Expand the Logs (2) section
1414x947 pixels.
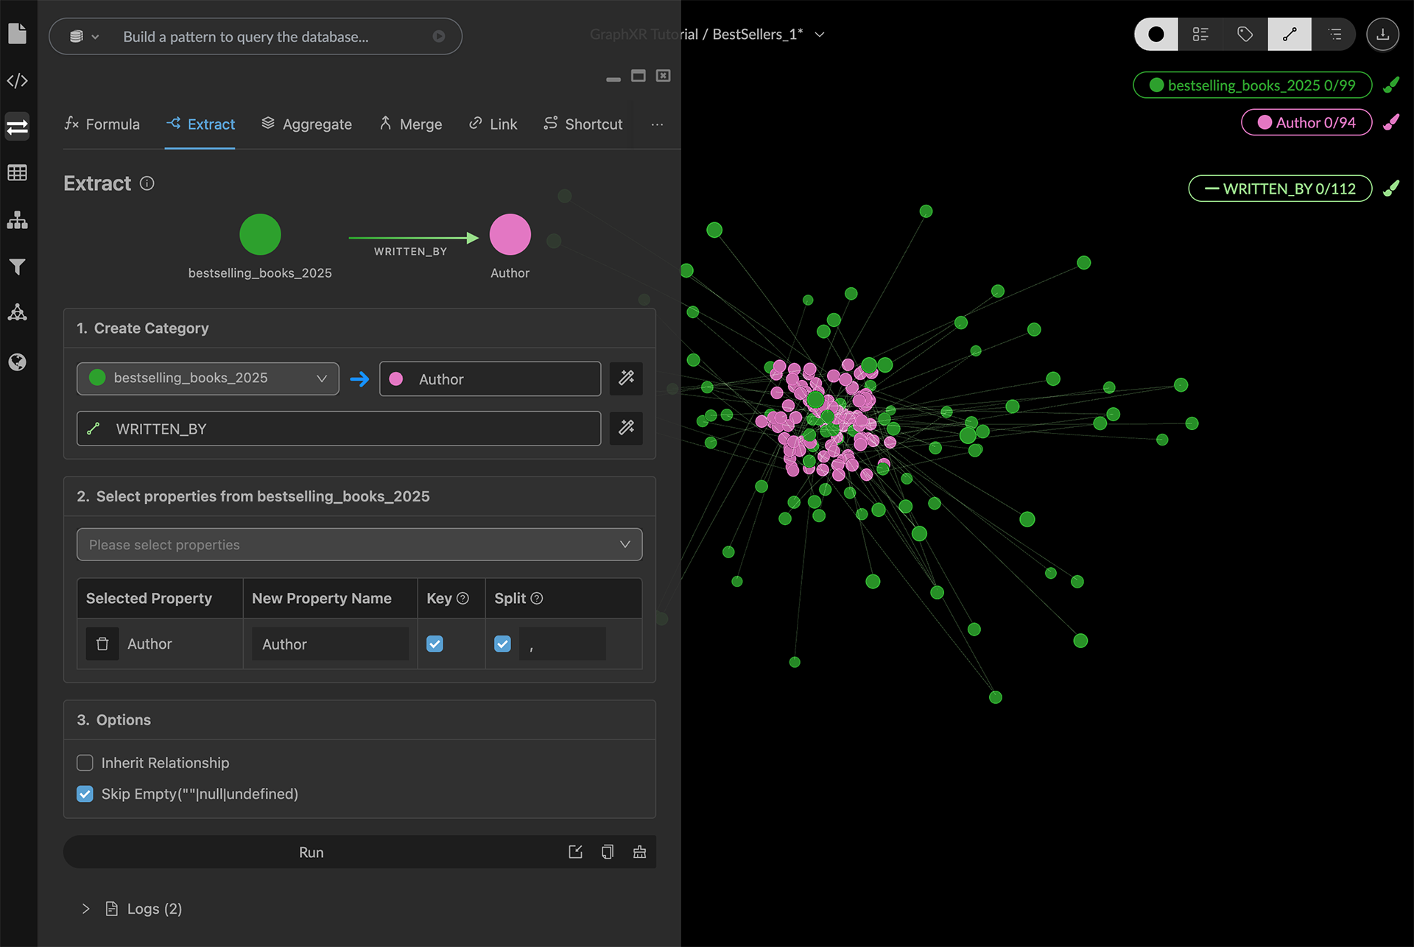pyautogui.click(x=86, y=909)
